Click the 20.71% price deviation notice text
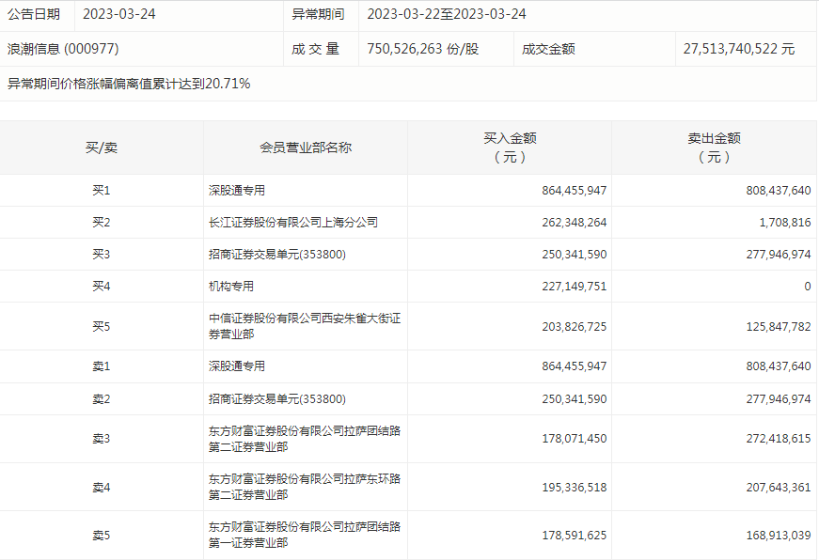Image resolution: width=819 pixels, height=560 pixels. (x=129, y=84)
